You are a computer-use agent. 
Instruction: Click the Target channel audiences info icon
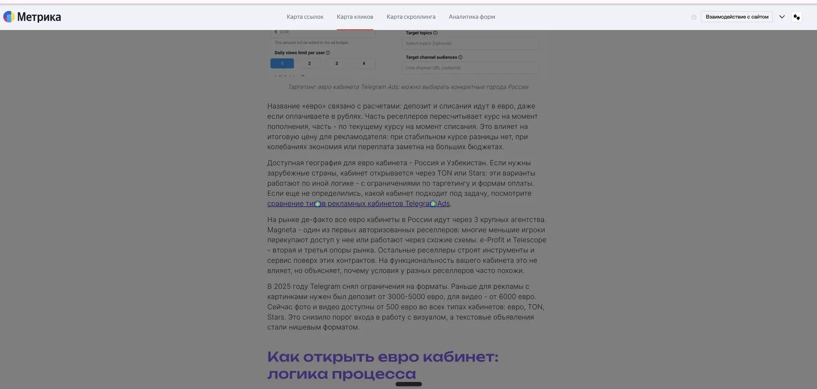pyautogui.click(x=461, y=57)
